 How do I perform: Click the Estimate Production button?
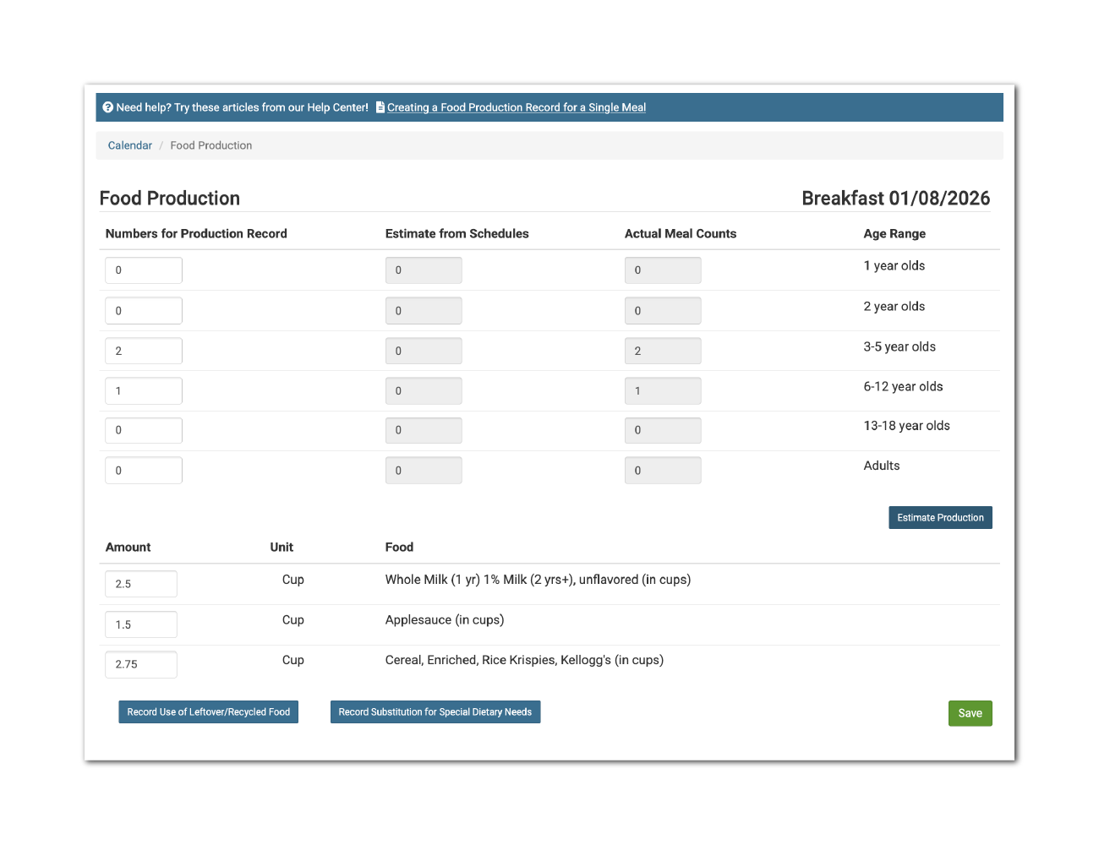coord(939,518)
